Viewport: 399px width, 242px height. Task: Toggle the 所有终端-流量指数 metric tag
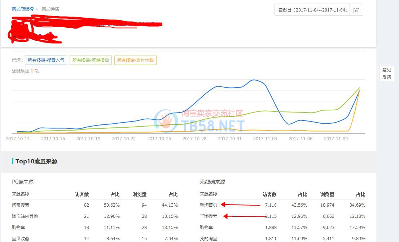click(91, 60)
